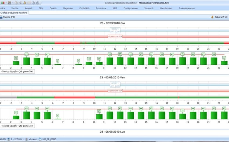Image resolution: width=229 pixels, height=142 pixels.
Task: Open the Configurazione menu
Action: click(x=131, y=8)
